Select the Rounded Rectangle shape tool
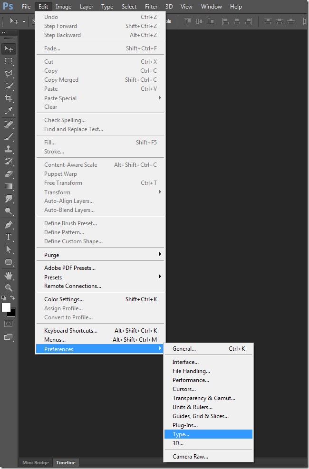Screen dimensions: 309x469 [9, 262]
